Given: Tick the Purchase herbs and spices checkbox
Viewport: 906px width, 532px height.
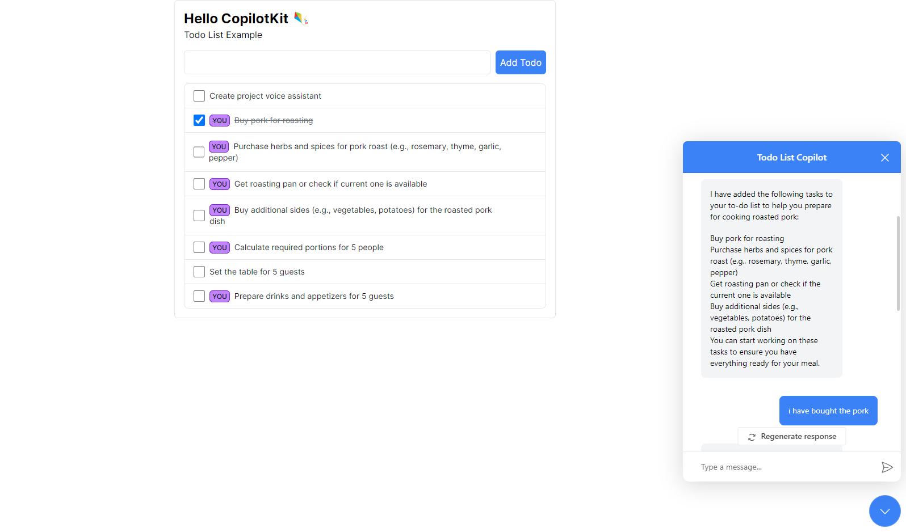Looking at the screenshot, I should coord(199,152).
